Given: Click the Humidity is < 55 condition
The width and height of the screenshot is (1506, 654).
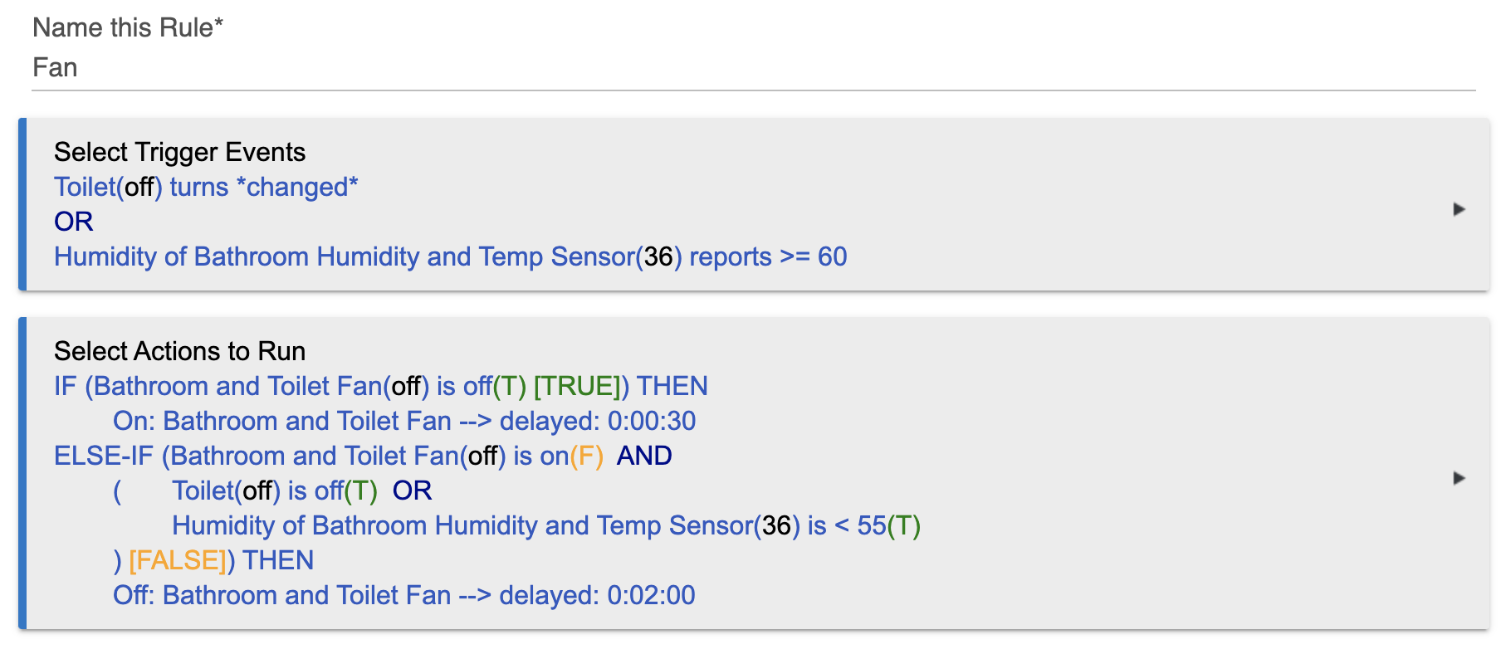Looking at the screenshot, I should (x=546, y=525).
